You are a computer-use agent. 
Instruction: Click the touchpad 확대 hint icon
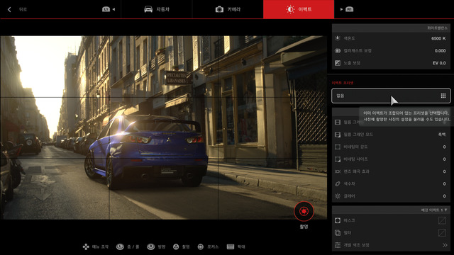coord(231,246)
